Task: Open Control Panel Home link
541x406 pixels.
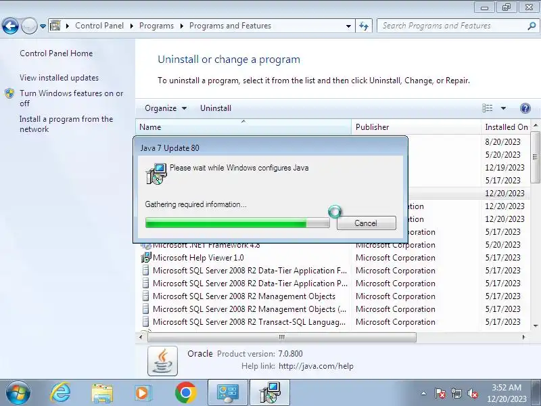Action: (56, 53)
